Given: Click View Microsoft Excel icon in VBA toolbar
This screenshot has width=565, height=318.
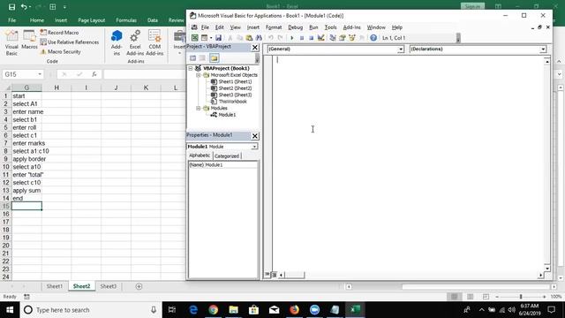Looking at the screenshot, I should [194, 38].
